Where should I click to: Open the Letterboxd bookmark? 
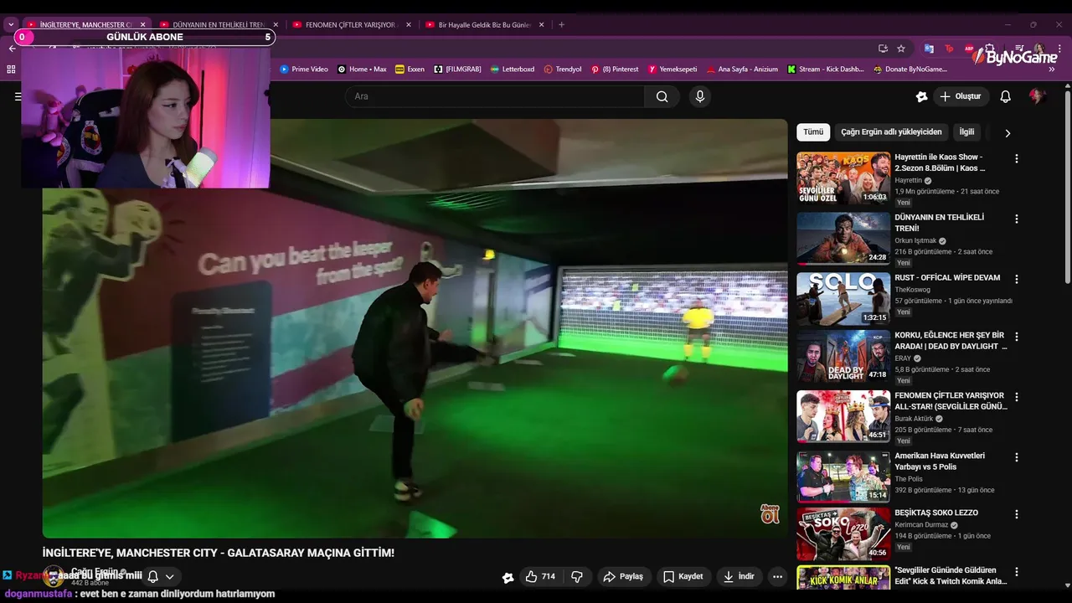pos(513,70)
